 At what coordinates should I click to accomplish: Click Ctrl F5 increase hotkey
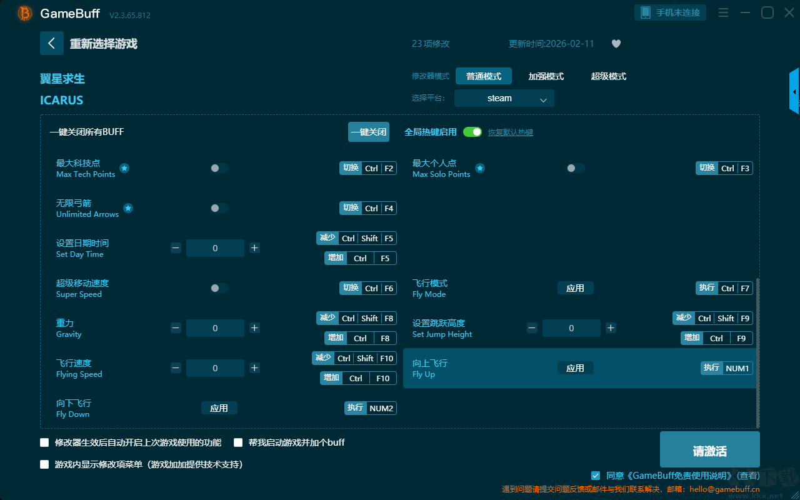[x=361, y=258]
